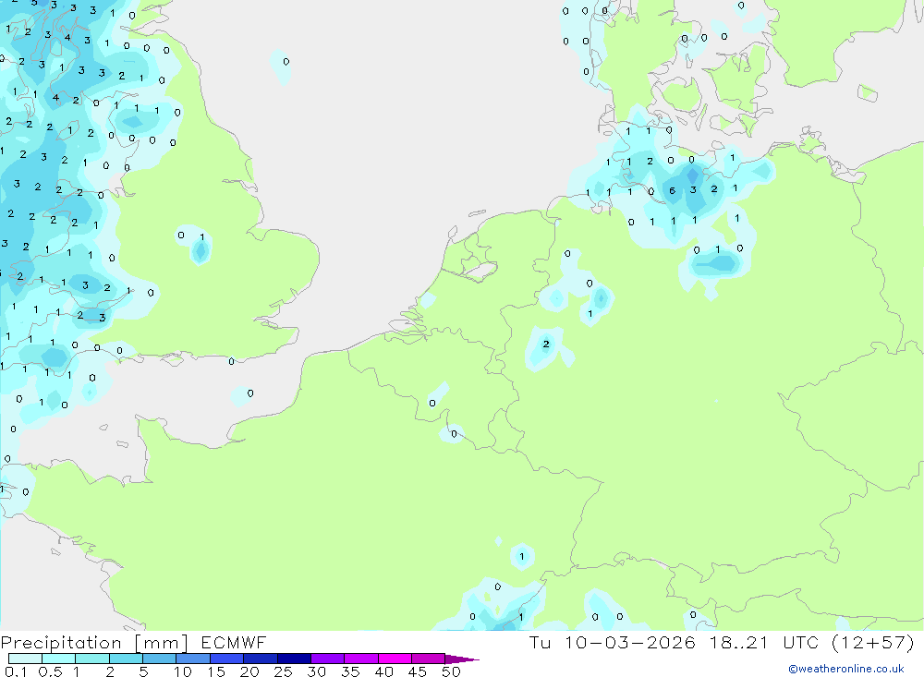
Task: Click the 1–2 mm legend color swatch
Action: point(92,659)
